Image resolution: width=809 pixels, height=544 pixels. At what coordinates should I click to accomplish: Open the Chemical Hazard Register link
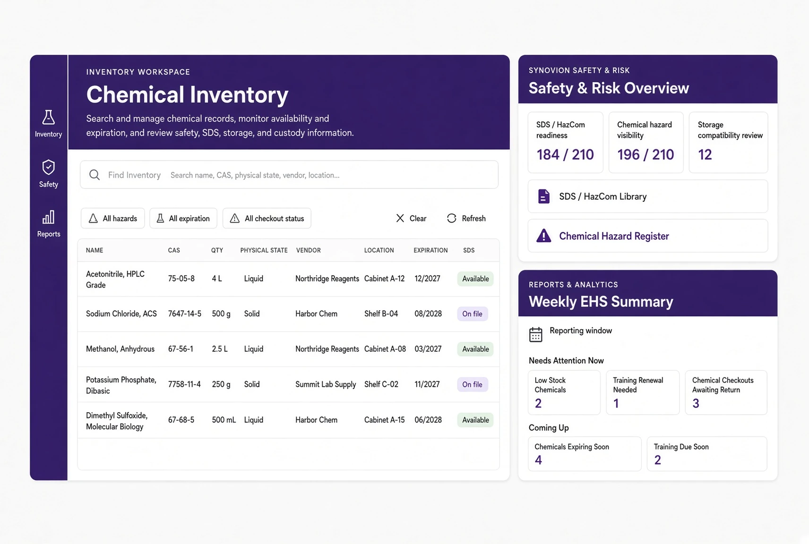(648, 236)
